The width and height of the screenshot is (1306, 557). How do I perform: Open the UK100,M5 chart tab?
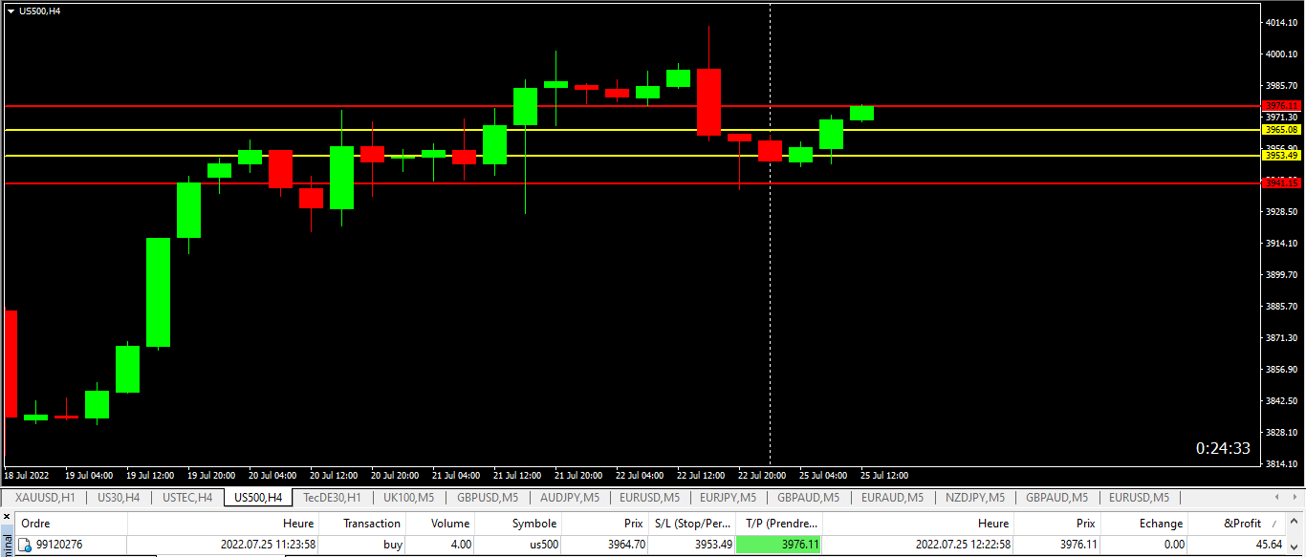coord(408,497)
